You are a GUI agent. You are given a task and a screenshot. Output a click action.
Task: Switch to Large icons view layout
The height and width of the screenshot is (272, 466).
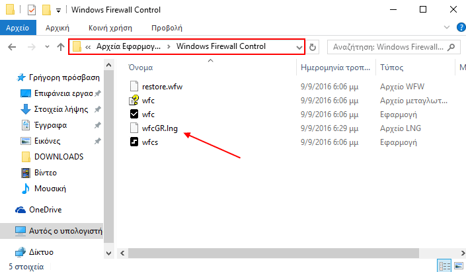pos(459,266)
